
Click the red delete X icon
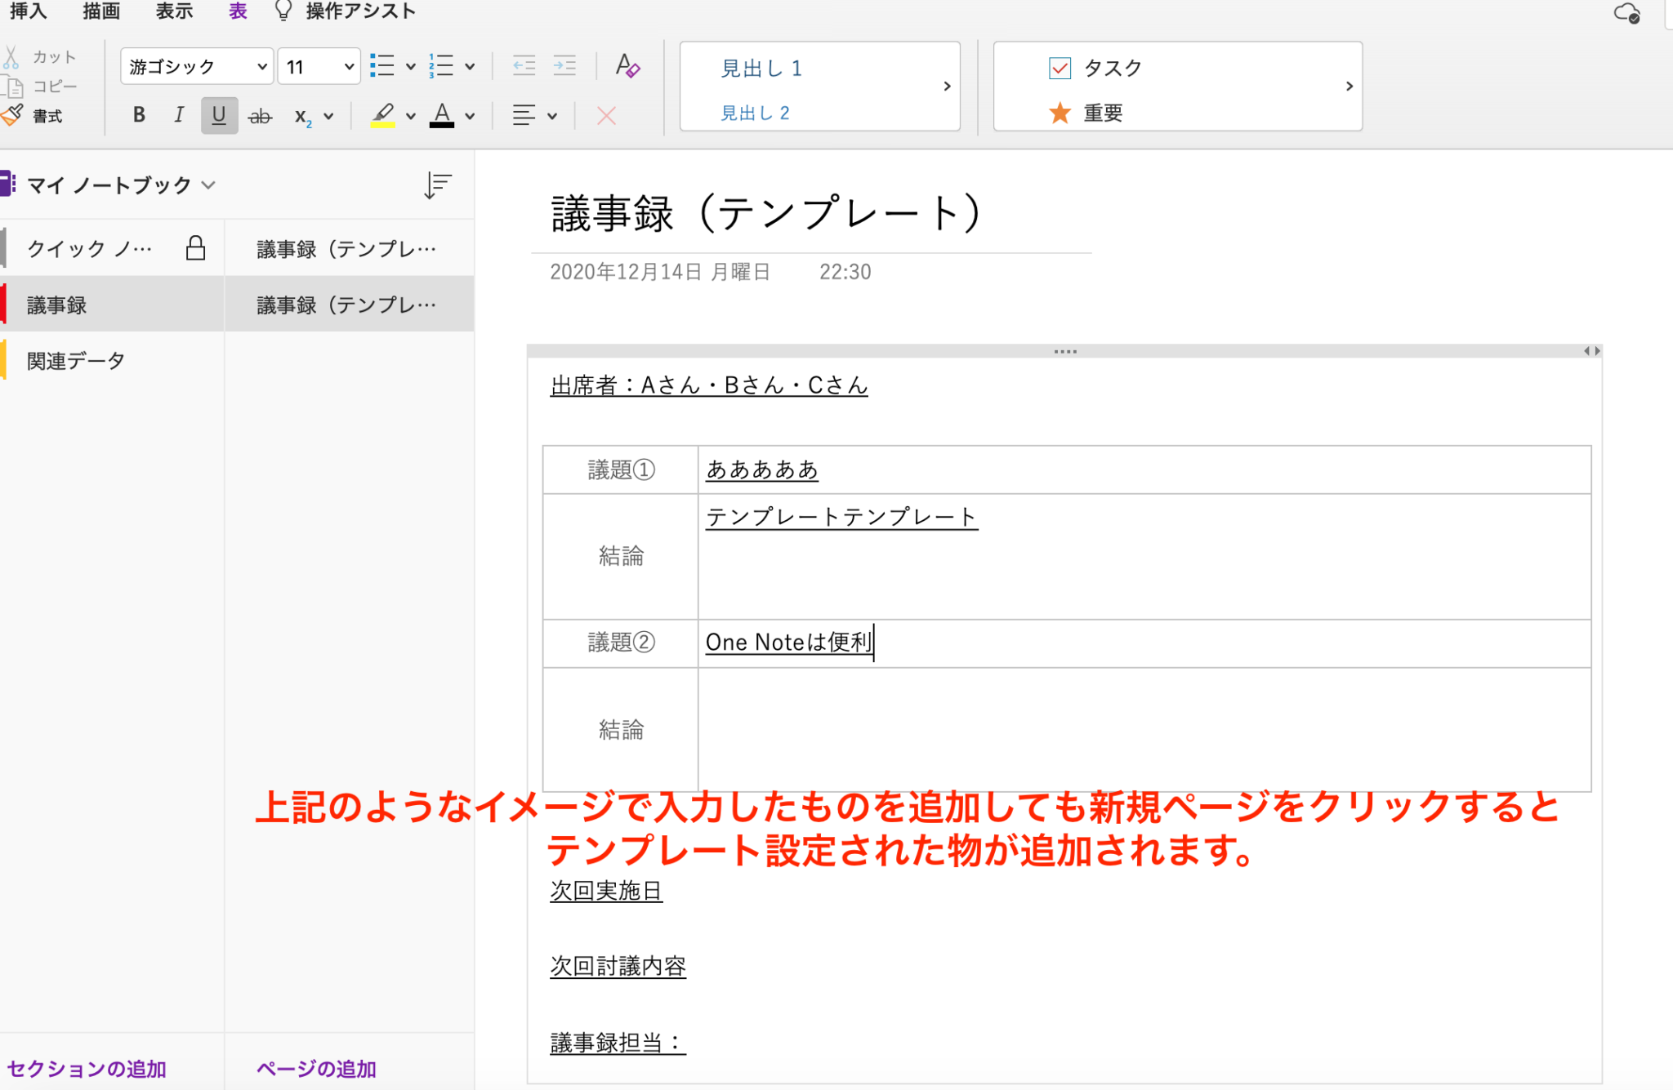605,115
